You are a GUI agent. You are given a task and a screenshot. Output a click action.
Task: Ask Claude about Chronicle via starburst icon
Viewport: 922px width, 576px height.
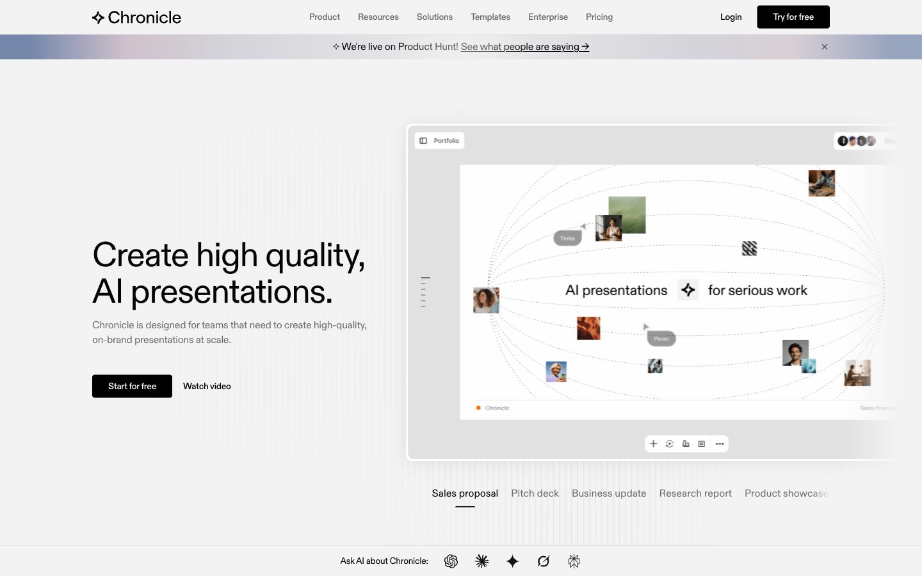tap(482, 561)
